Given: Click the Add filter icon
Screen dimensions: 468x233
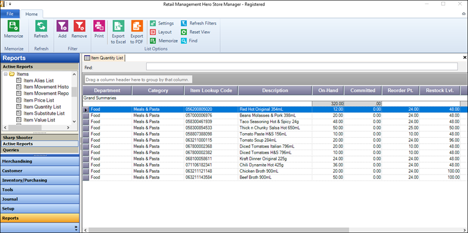Looking at the screenshot, I should tap(63, 26).
